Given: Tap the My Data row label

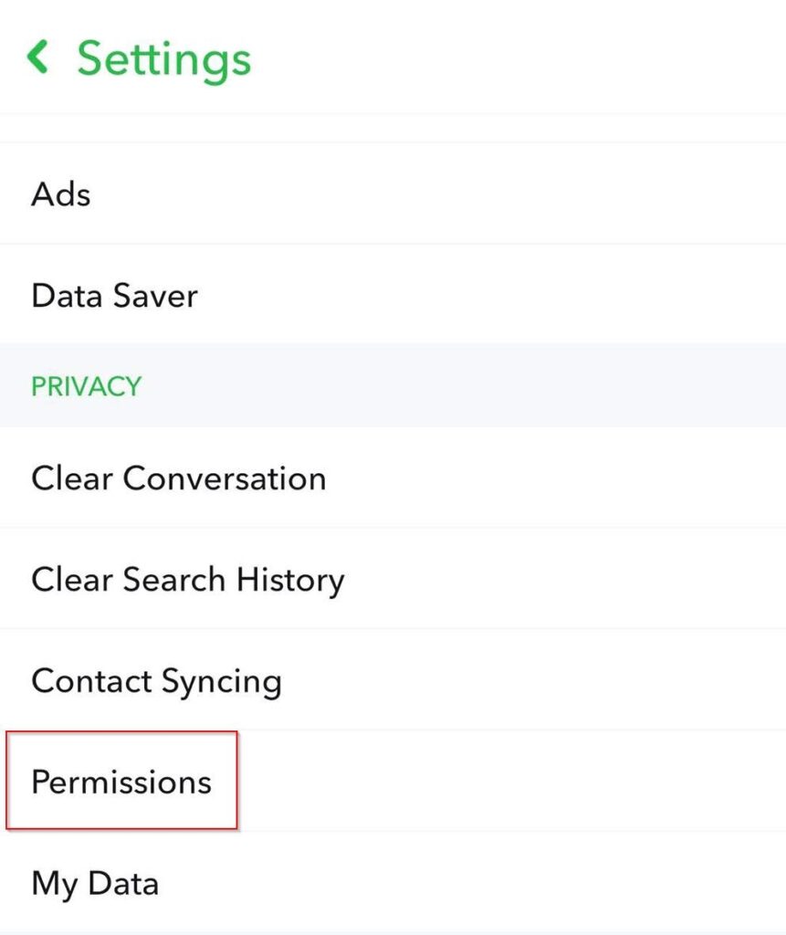Looking at the screenshot, I should coord(95,883).
